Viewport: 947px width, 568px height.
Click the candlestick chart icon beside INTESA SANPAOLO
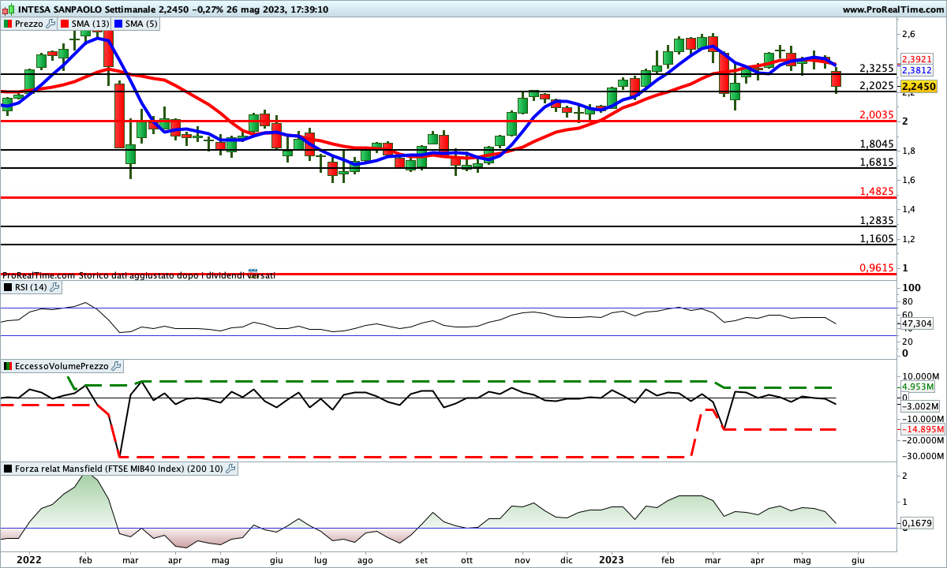[x=8, y=9]
